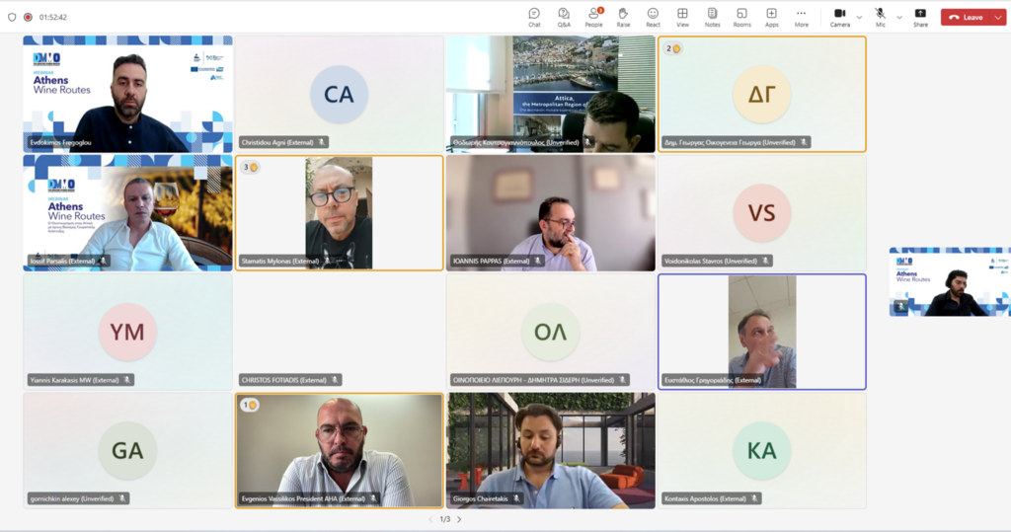The height and width of the screenshot is (532, 1011).
Task: Expand the Camera options arrow
Action: click(859, 18)
